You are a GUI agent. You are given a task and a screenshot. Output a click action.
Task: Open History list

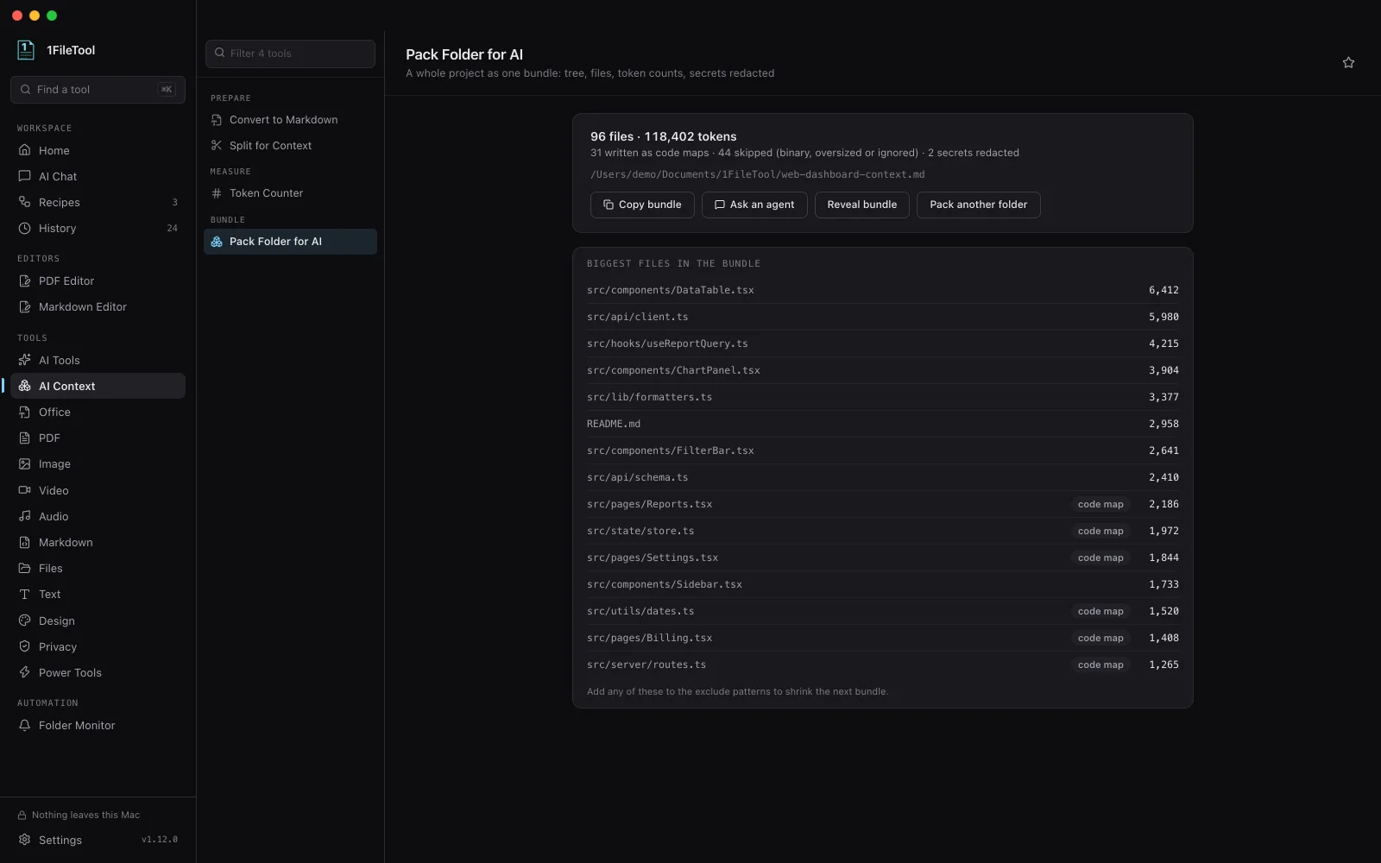click(98, 228)
